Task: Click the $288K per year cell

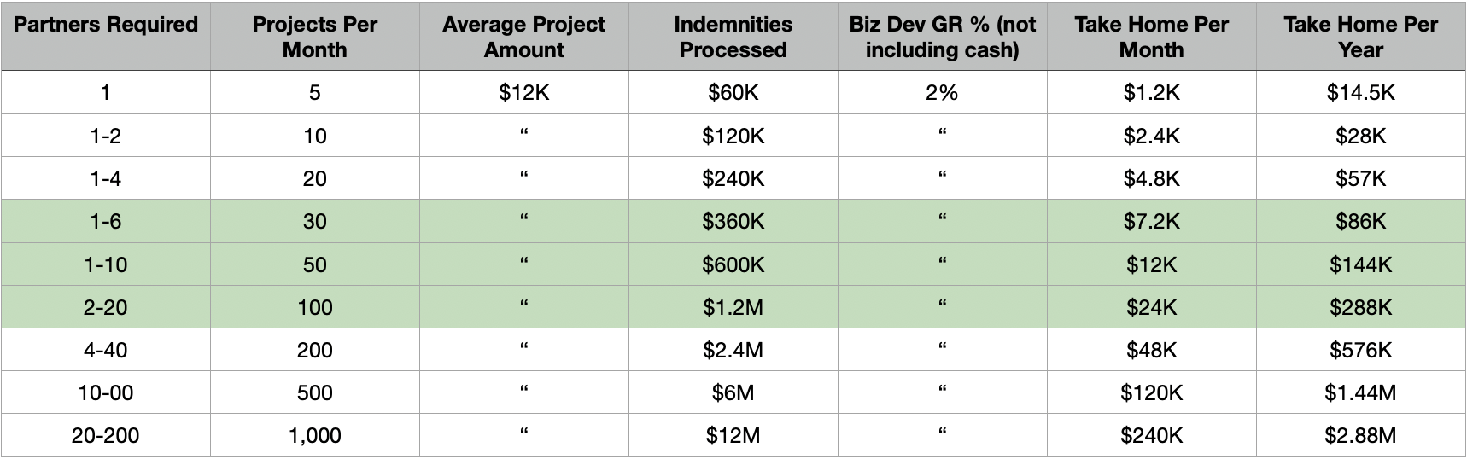Action: click(1360, 307)
